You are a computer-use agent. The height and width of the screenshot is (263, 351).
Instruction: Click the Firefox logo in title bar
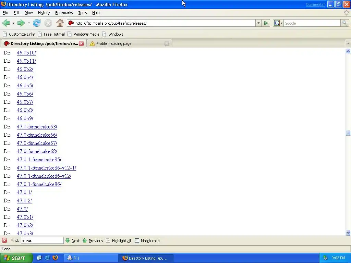click(x=3, y=4)
